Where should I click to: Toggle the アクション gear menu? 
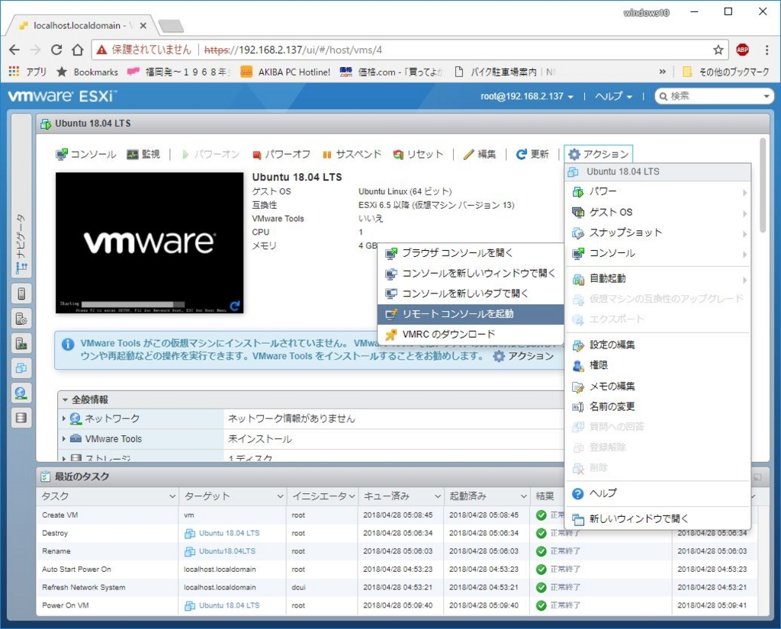click(x=598, y=154)
